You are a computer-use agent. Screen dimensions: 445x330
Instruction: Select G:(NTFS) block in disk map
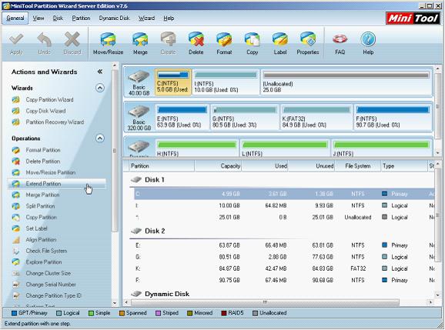click(245, 117)
